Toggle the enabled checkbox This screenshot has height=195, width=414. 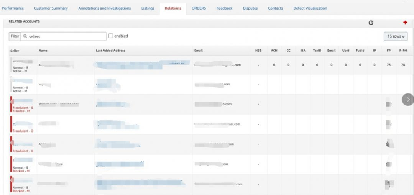coord(111,36)
